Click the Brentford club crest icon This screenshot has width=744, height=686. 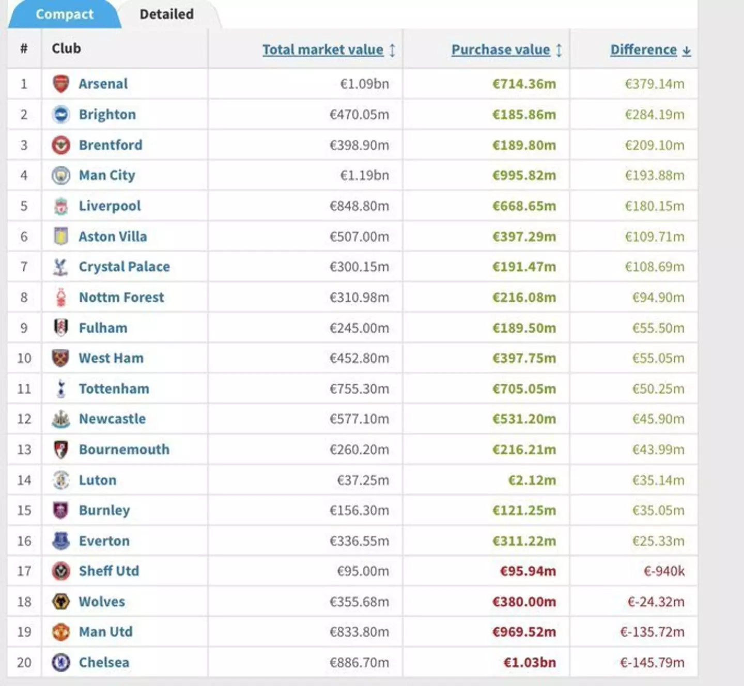[61, 145]
